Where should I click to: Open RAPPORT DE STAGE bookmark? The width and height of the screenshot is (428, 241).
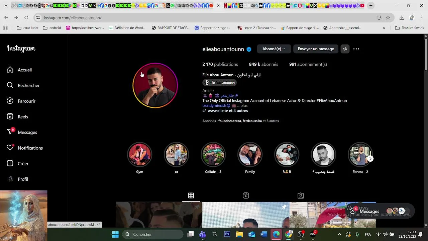pos(171,28)
